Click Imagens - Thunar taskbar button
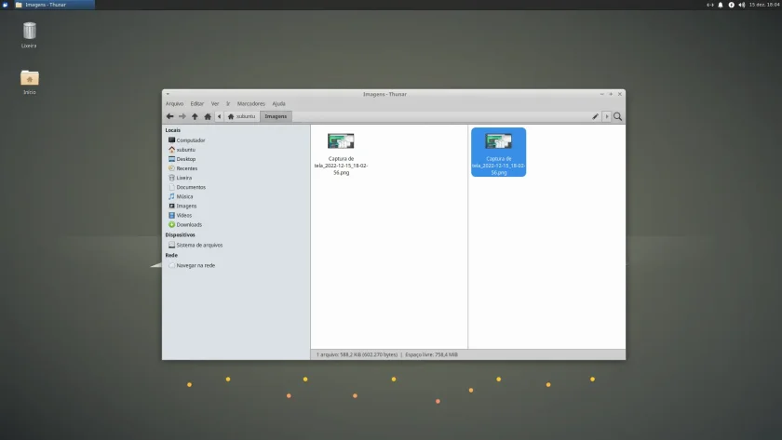 pyautogui.click(x=54, y=5)
